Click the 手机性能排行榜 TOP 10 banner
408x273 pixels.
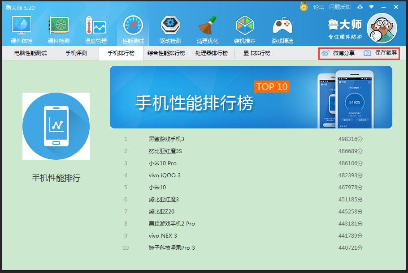coord(251,97)
